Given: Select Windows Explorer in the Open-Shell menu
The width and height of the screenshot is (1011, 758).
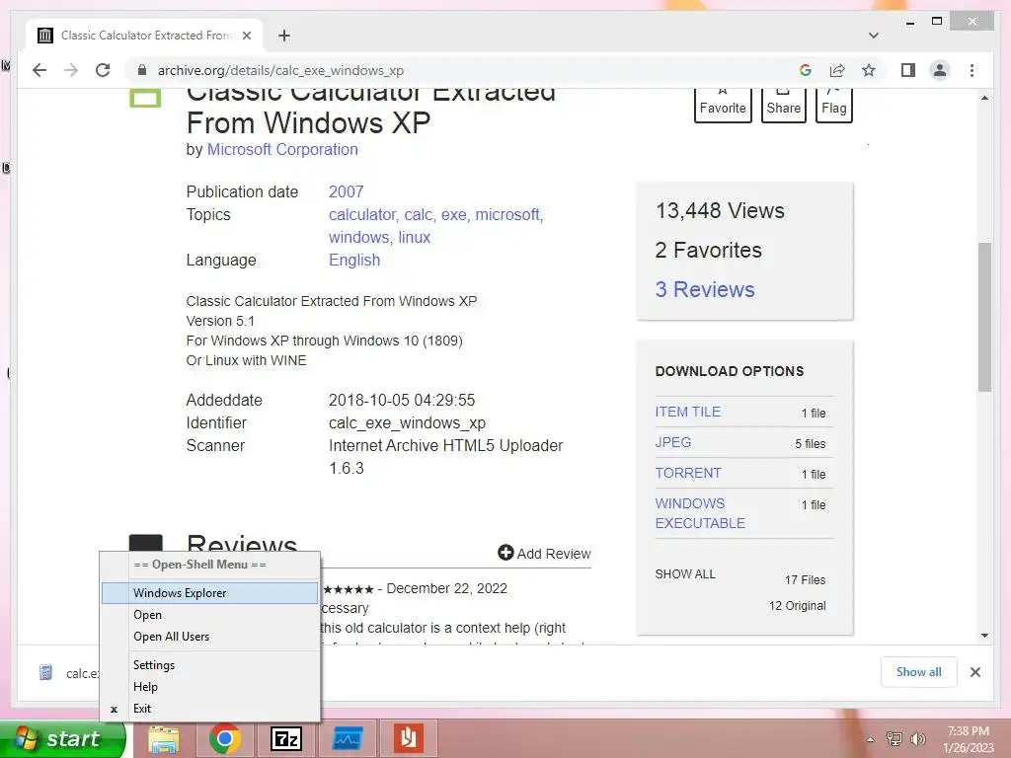Looking at the screenshot, I should pos(209,593).
